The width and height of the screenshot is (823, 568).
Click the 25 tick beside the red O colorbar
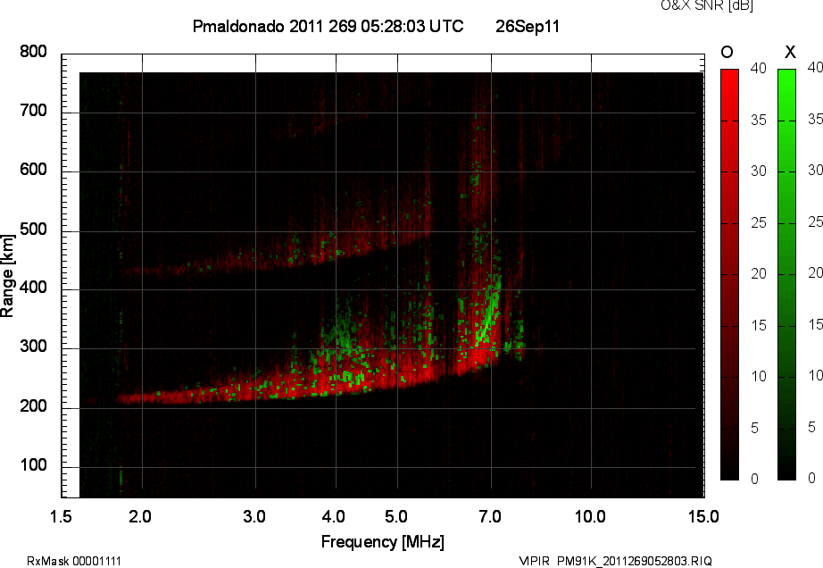tap(759, 223)
